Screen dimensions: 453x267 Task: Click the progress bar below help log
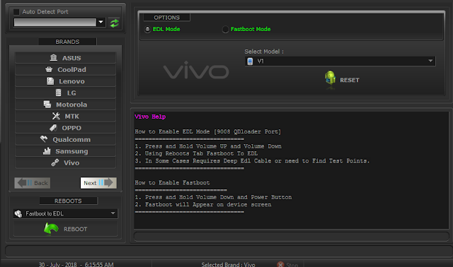coord(292,237)
